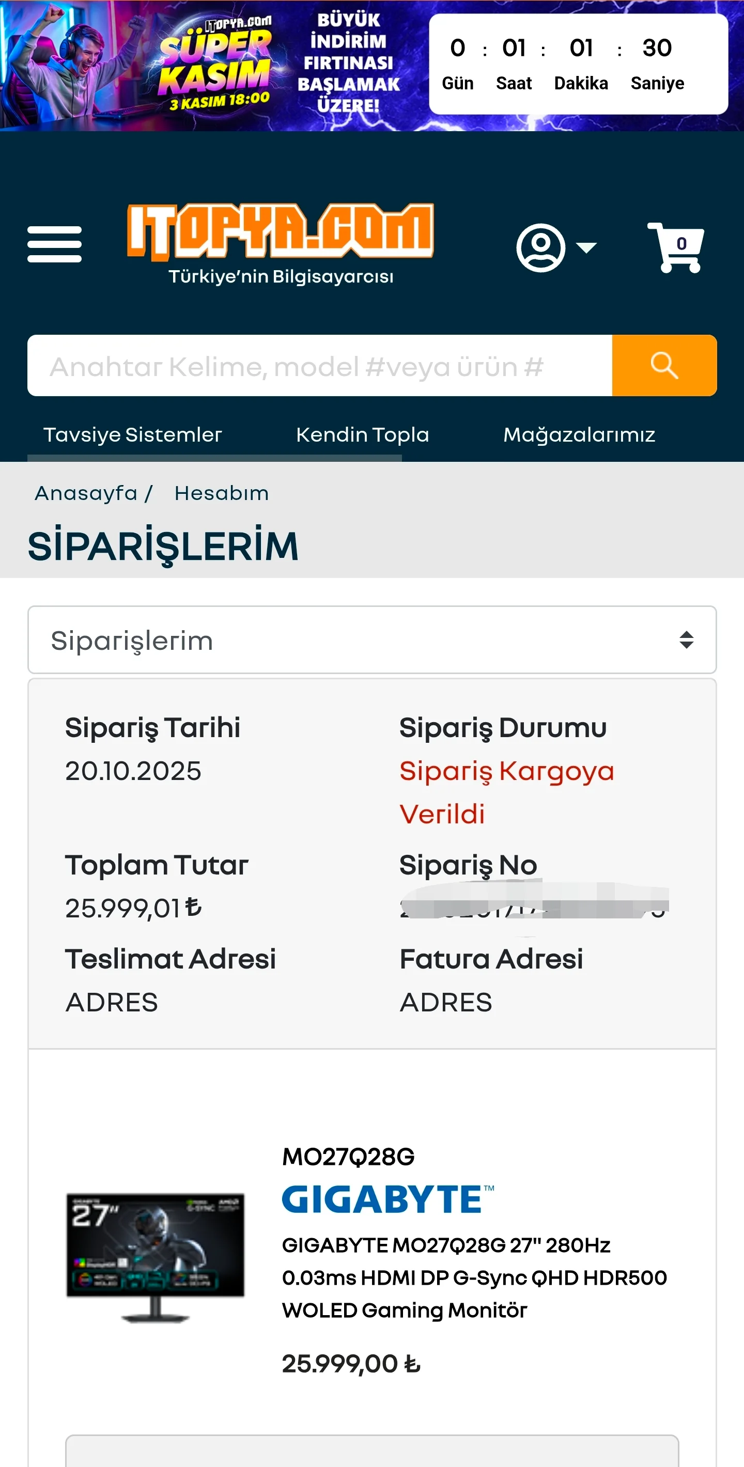The image size is (744, 1467).
Task: Click the user account profile icon
Action: (540, 247)
